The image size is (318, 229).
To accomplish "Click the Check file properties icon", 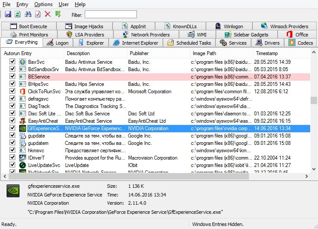I will 38,14.
